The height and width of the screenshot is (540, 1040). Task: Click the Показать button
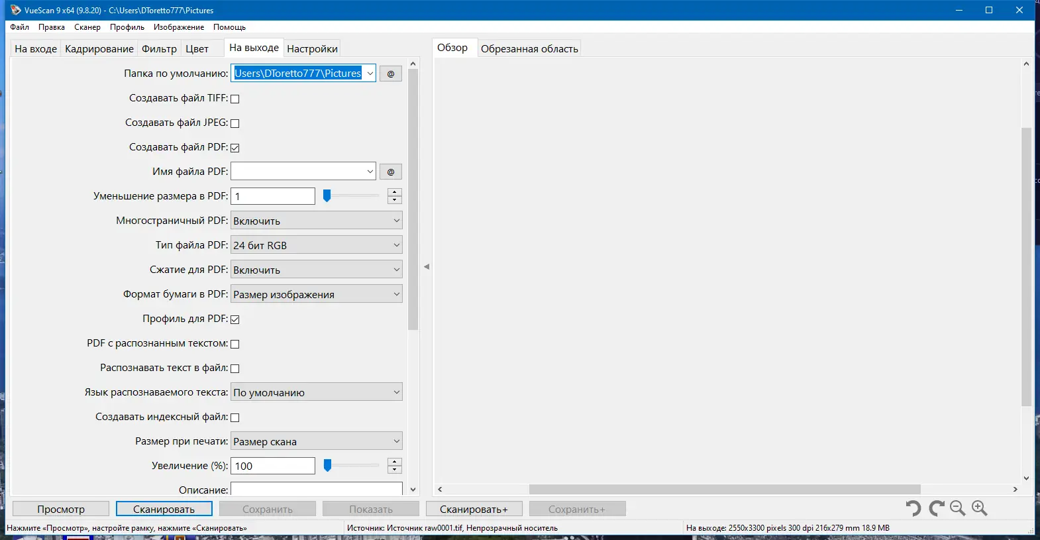pyautogui.click(x=371, y=509)
